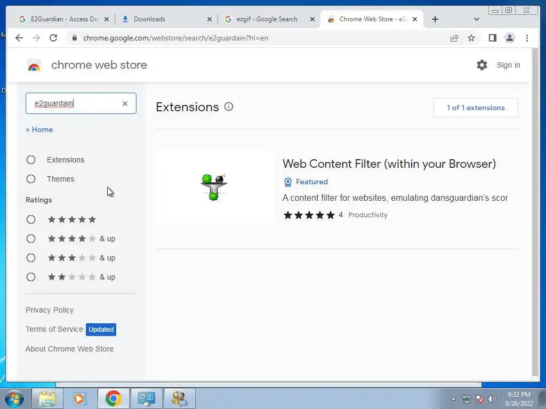
Task: Click the forward navigation arrow
Action: pyautogui.click(x=36, y=38)
